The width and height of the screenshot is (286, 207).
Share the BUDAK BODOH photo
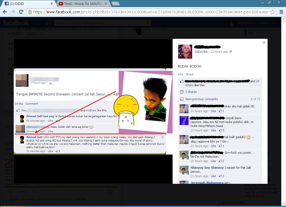point(190,74)
